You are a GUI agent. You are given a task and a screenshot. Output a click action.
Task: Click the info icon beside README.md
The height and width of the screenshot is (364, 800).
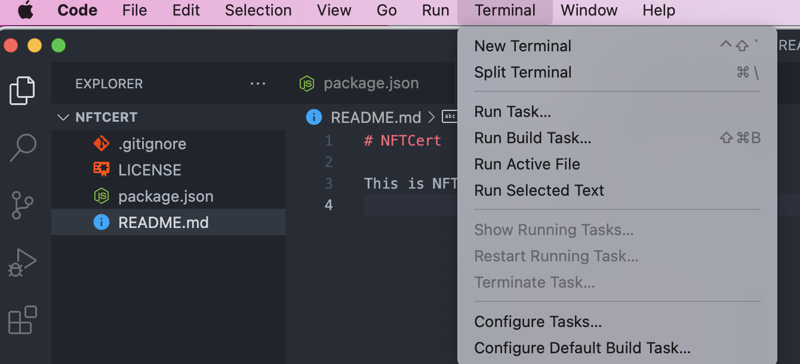pos(102,222)
